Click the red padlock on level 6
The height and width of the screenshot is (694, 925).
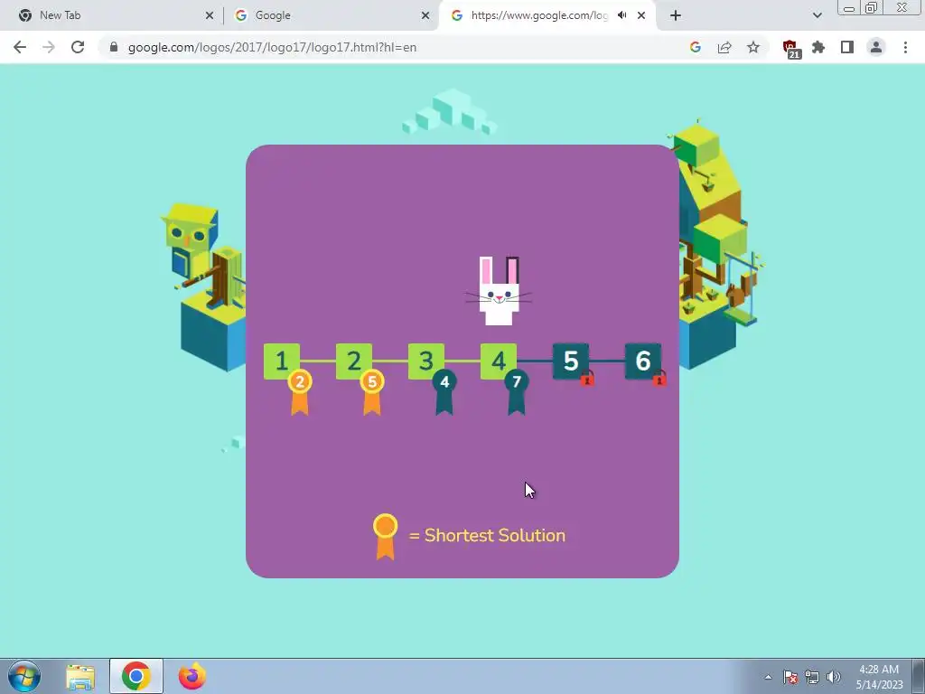click(659, 379)
